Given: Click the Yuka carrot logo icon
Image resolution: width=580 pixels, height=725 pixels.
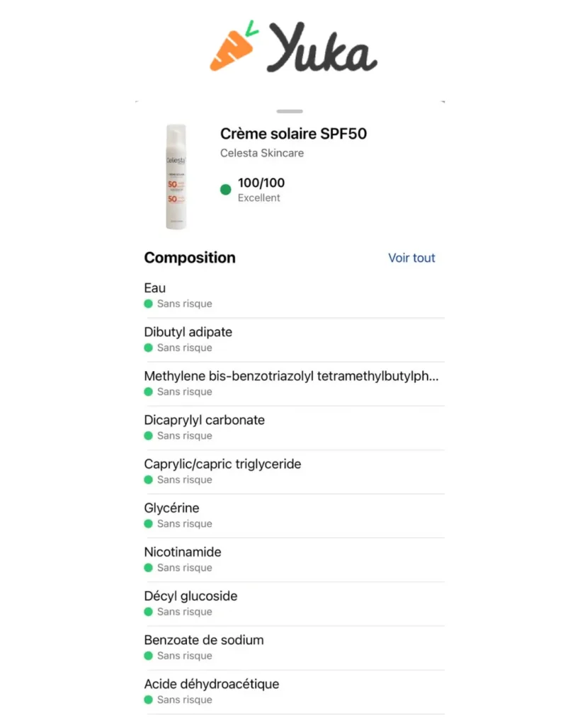Looking at the screenshot, I should pyautogui.click(x=233, y=46).
